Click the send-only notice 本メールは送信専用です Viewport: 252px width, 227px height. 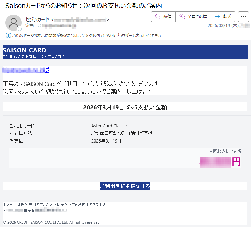coord(56,205)
